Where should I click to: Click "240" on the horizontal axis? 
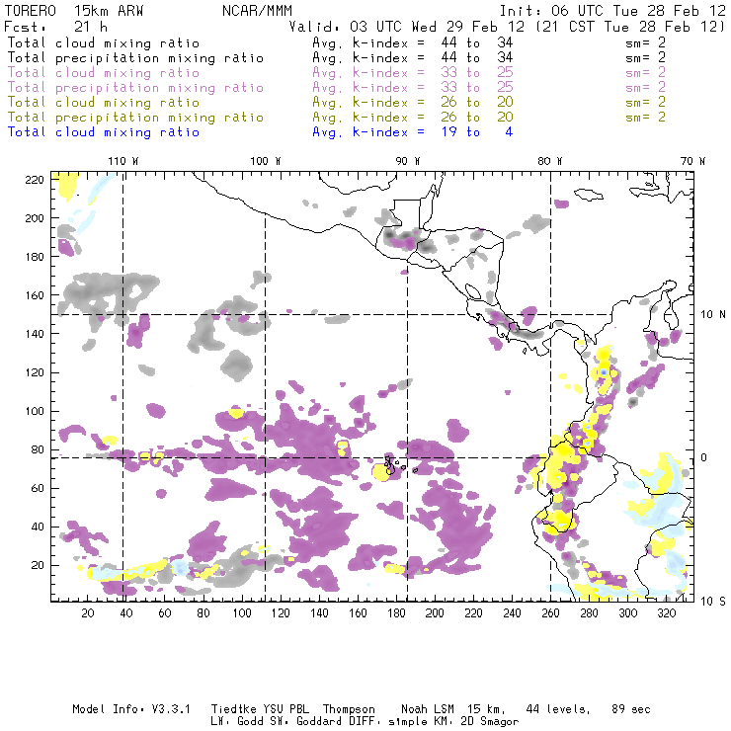coord(512,613)
